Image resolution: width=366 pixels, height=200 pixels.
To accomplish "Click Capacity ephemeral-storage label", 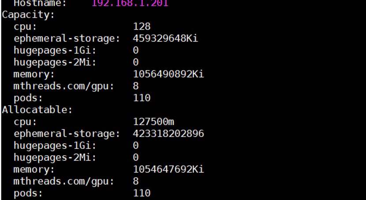I will click(x=67, y=38).
